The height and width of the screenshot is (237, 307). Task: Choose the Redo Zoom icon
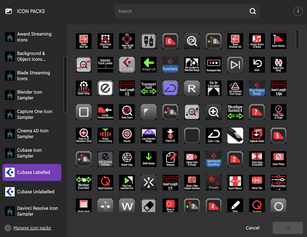[x=127, y=112]
